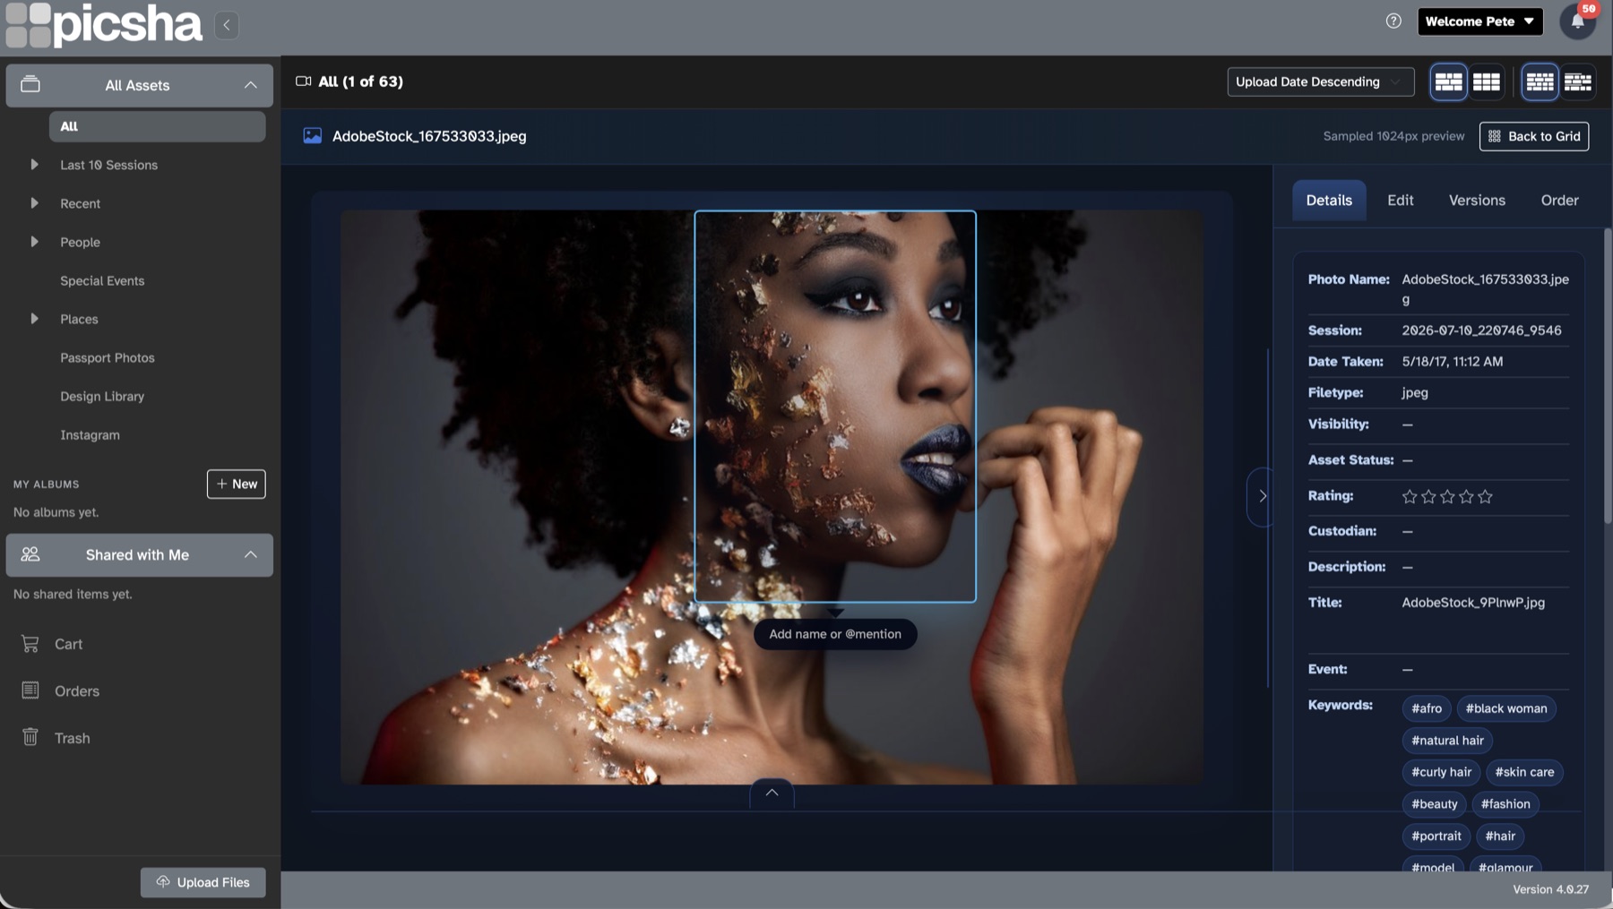Click the Trash bin icon
The width and height of the screenshot is (1613, 909).
pos(30,737)
